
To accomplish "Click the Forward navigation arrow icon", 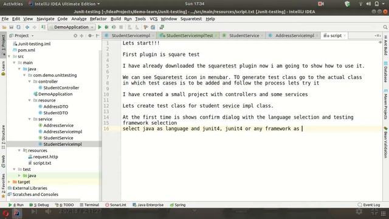I will coord(35,27).
